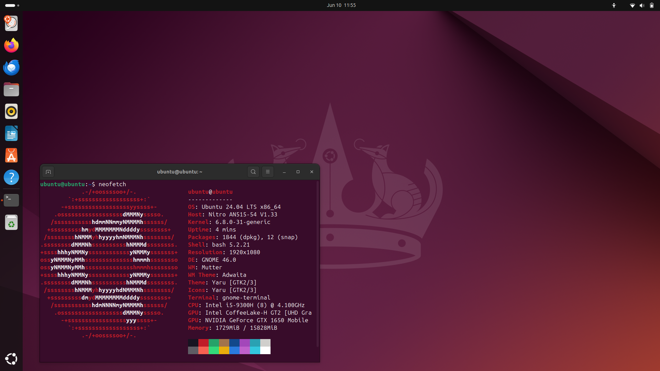660x371 pixels.
Task: Click the terminal search button
Action: pos(253,172)
